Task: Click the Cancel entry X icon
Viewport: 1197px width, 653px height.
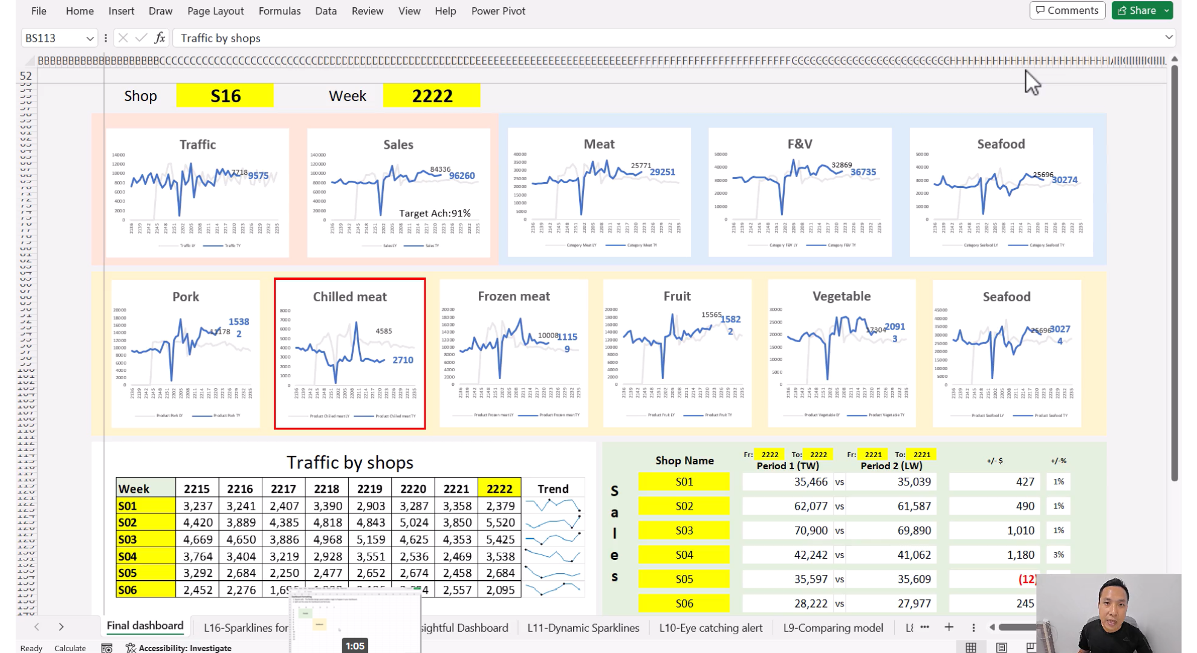Action: pos(123,38)
